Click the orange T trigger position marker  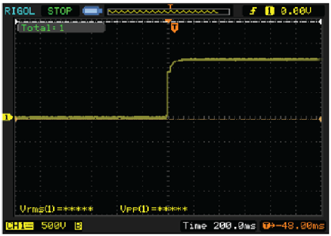[x=174, y=28]
